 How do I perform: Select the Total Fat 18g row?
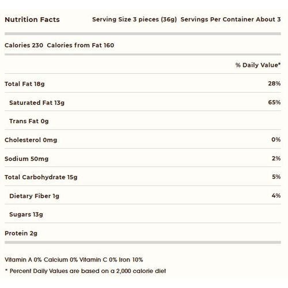[143, 83]
